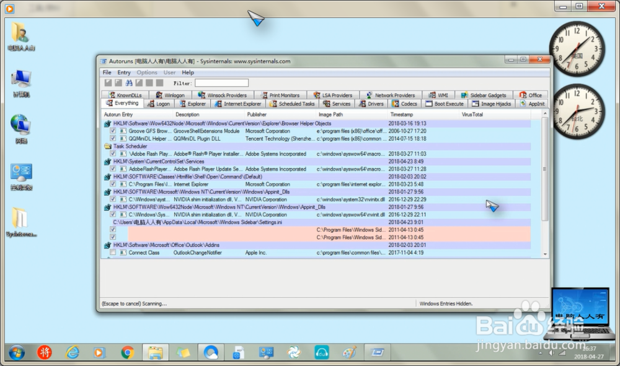Open File Explorer in the taskbar
The height and width of the screenshot is (366, 620).
point(155,352)
